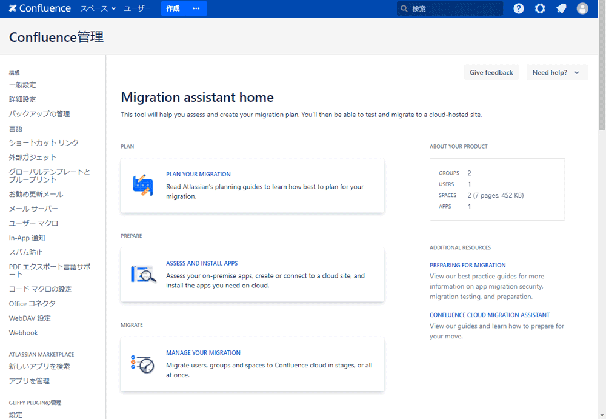Open the MANAGE YOUR MIGRATION link
Image resolution: width=606 pixels, height=419 pixels.
click(x=203, y=352)
